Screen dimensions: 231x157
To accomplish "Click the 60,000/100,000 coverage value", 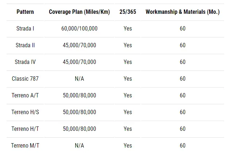I will click(x=80, y=29).
